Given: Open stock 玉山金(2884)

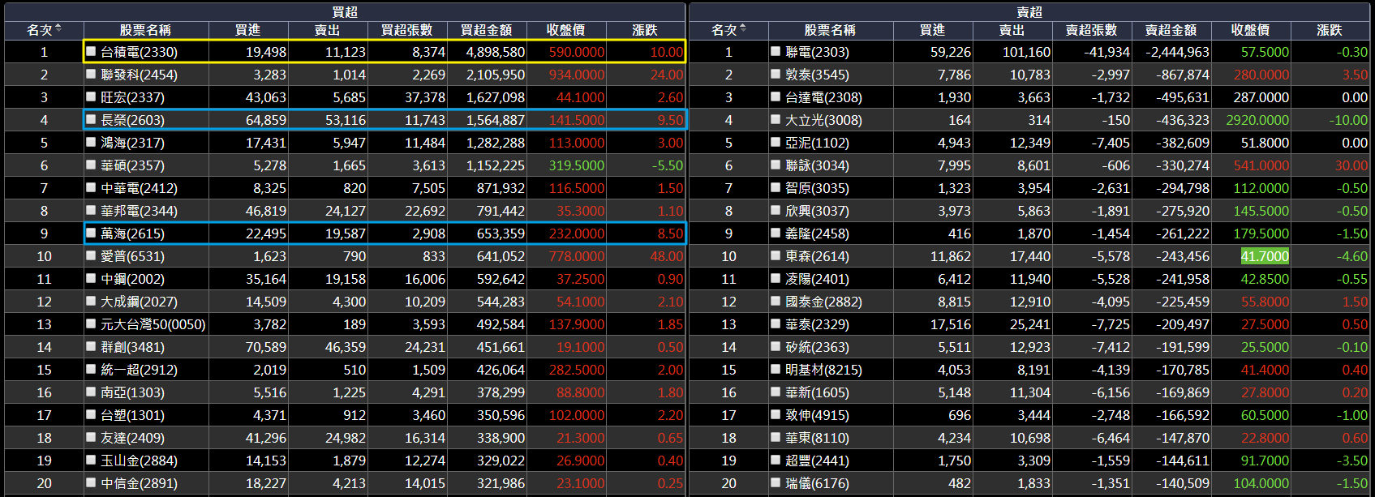Looking at the screenshot, I should coord(139,461).
